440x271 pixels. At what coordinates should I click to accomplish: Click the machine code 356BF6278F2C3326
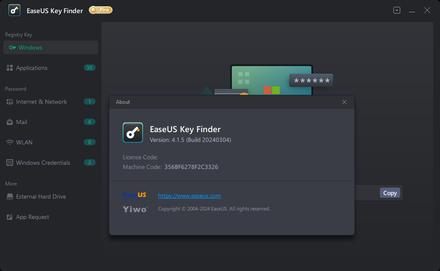(191, 167)
